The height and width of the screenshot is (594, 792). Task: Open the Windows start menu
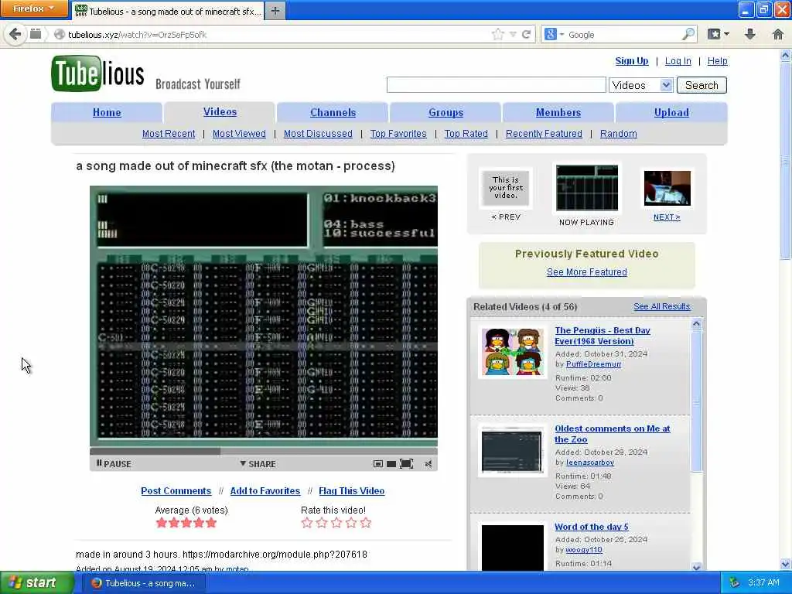37,582
